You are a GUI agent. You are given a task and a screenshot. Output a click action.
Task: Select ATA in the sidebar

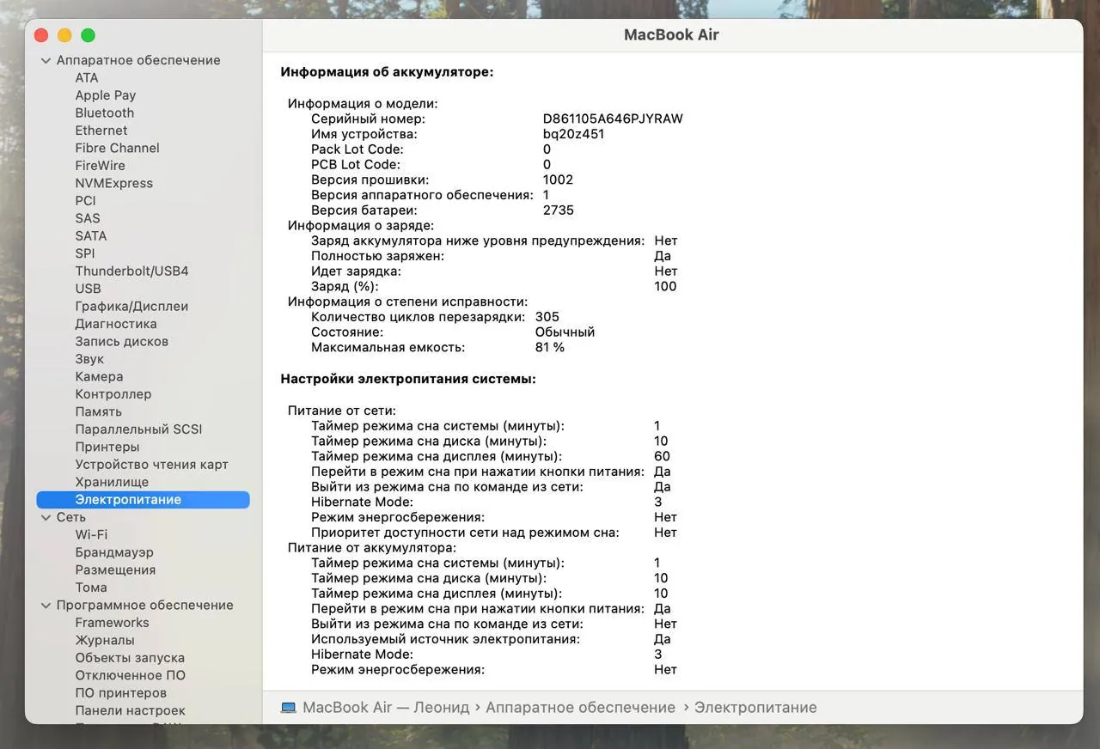pyautogui.click(x=87, y=77)
